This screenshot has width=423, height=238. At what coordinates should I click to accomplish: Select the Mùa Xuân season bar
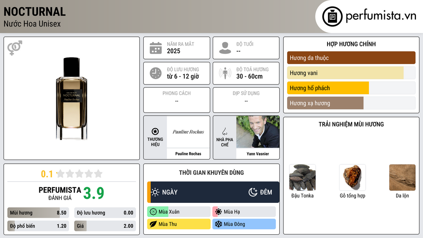[x=178, y=212]
